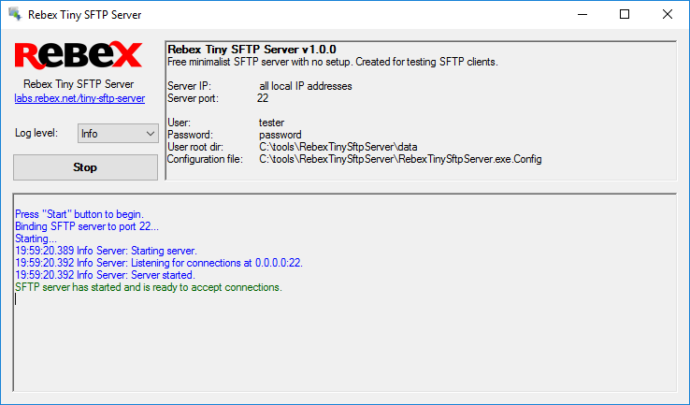Close the Rebex Tiny SFTP Server window
Screen dimensions: 690x405
pyautogui.click(x=668, y=15)
